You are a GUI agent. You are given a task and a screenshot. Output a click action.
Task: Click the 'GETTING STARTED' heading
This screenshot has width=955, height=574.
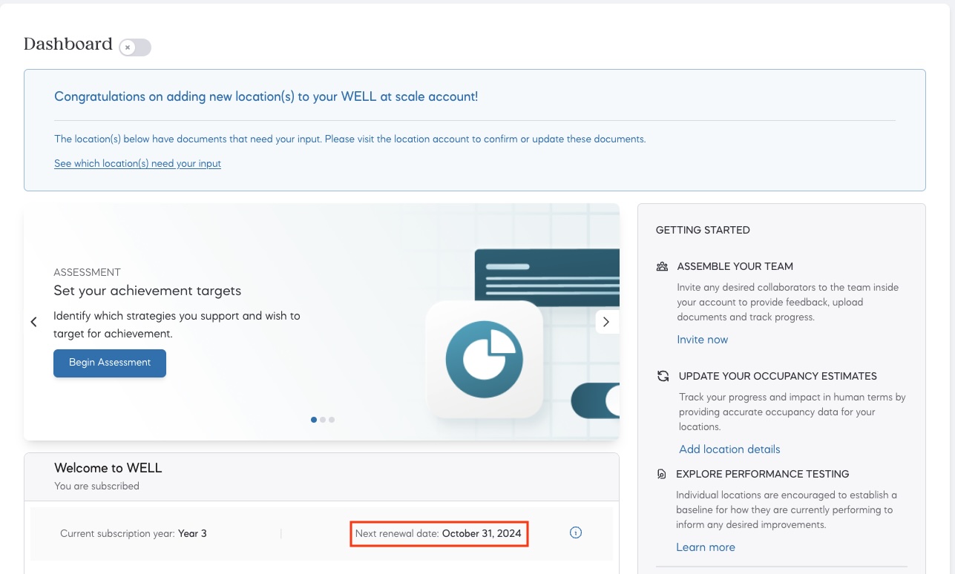coord(703,230)
